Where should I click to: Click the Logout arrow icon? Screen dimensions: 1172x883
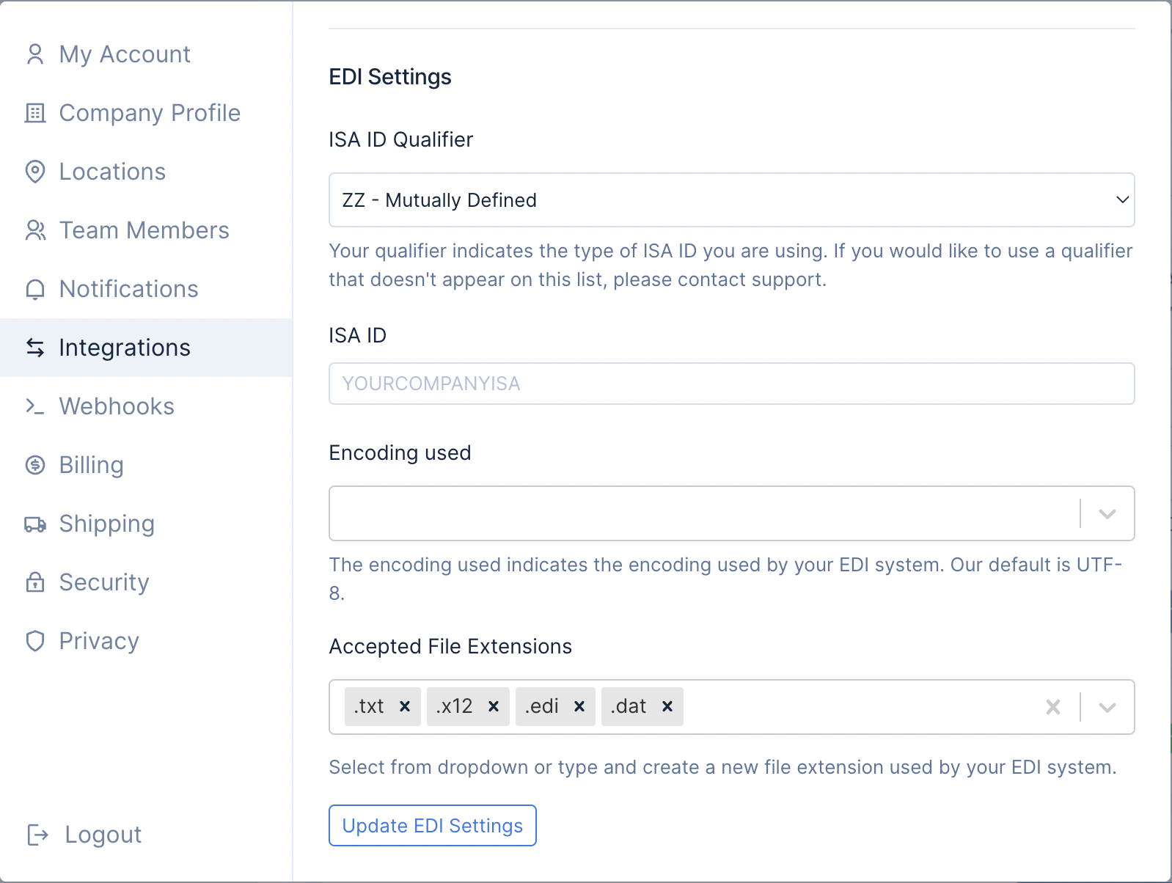coord(37,835)
